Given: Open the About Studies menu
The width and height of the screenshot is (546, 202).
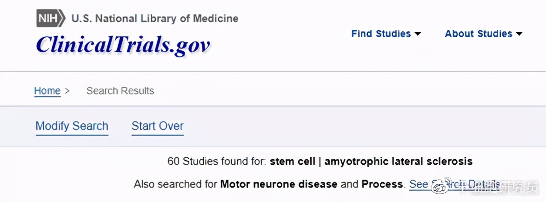Looking at the screenshot, I should [x=478, y=34].
